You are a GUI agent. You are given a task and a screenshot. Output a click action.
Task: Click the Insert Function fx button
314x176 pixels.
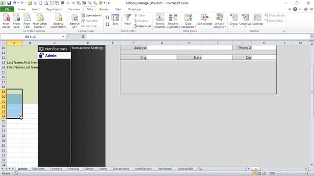point(83,37)
